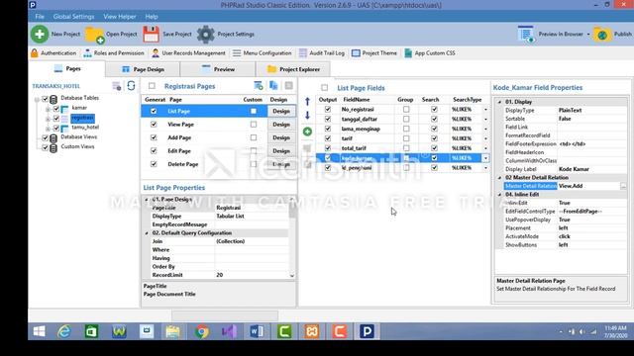
Task: Collapse 02 Master Detail Relation group
Action: coord(499,178)
